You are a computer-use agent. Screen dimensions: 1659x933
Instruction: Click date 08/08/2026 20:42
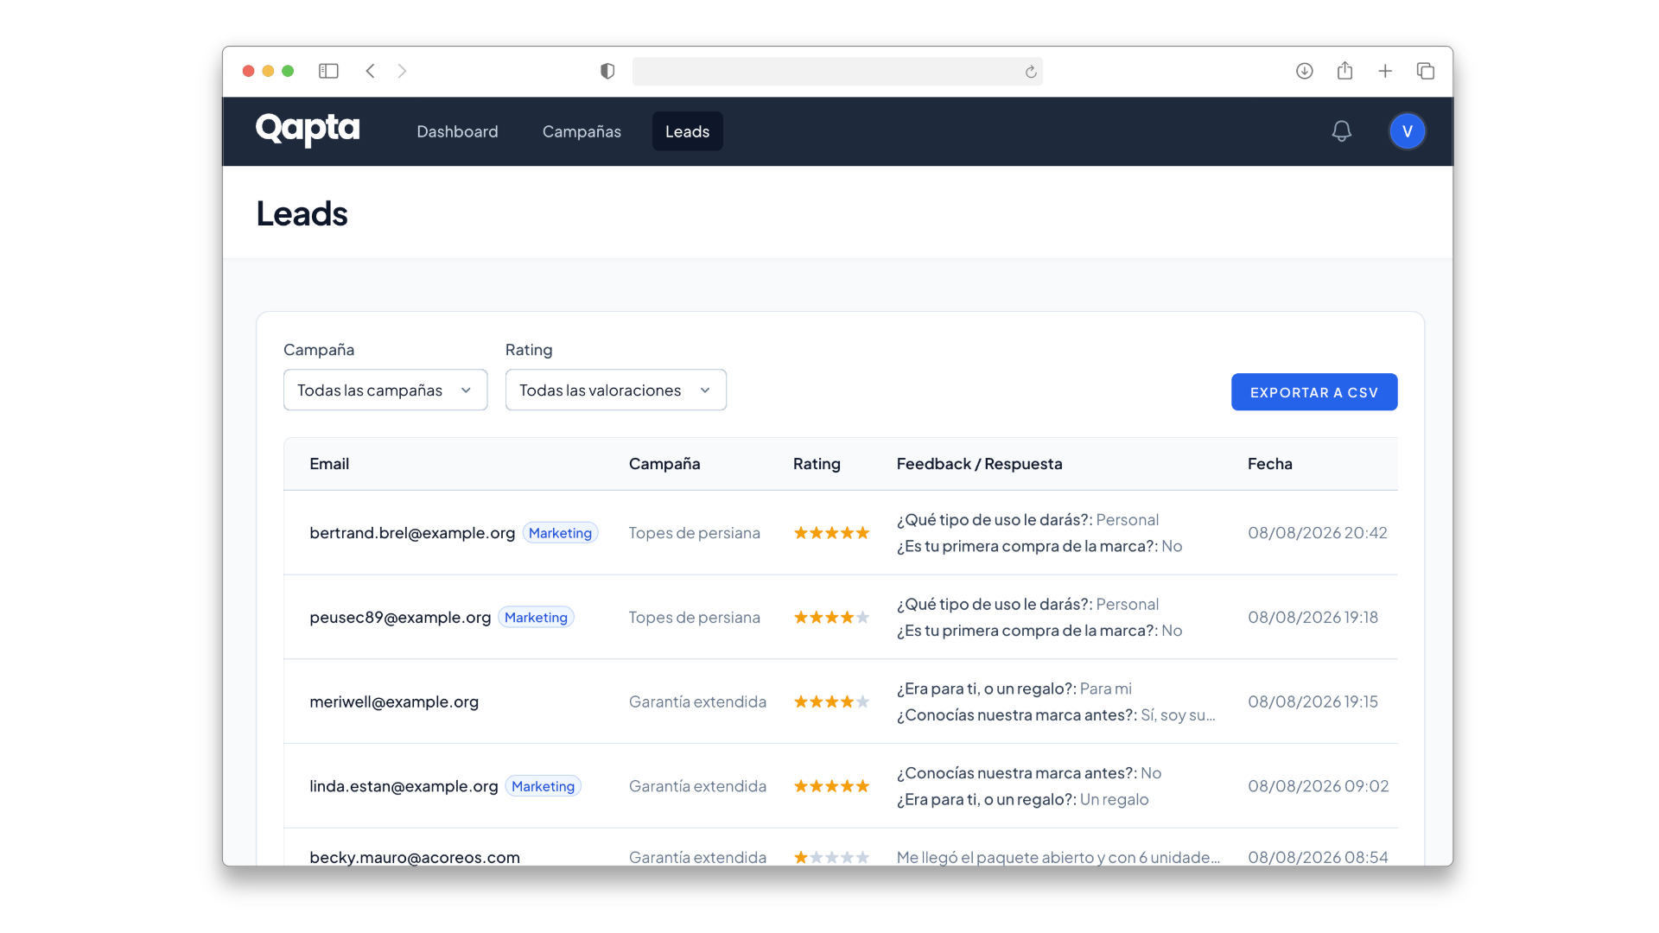[1318, 533]
